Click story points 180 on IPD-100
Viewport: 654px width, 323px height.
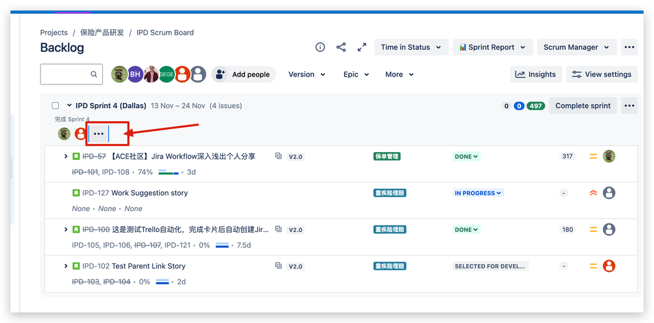[567, 229]
